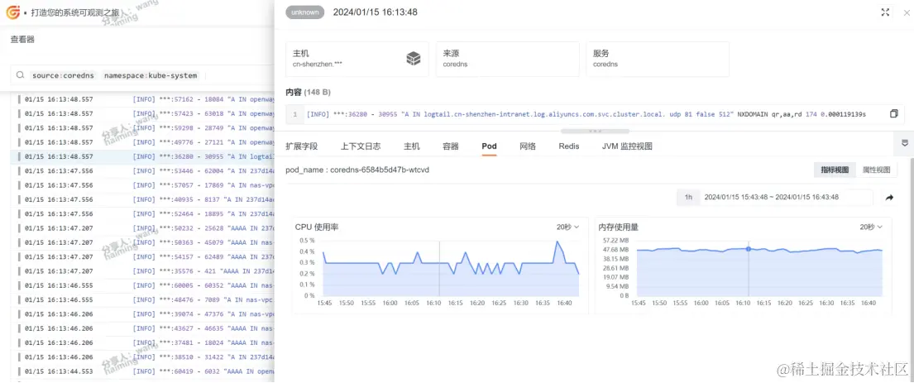Select log row ***:35576 - 421
Viewport: 914px width, 383px height.
(143, 271)
